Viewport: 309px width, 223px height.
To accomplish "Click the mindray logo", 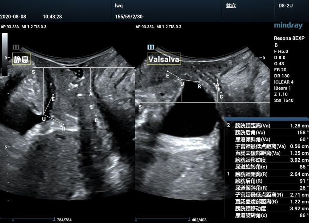I will 288,26.
